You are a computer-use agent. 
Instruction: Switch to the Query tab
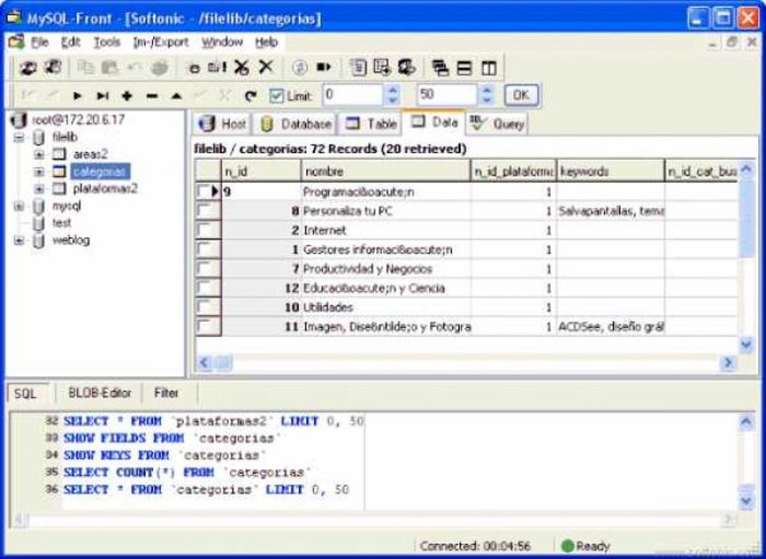tap(497, 124)
